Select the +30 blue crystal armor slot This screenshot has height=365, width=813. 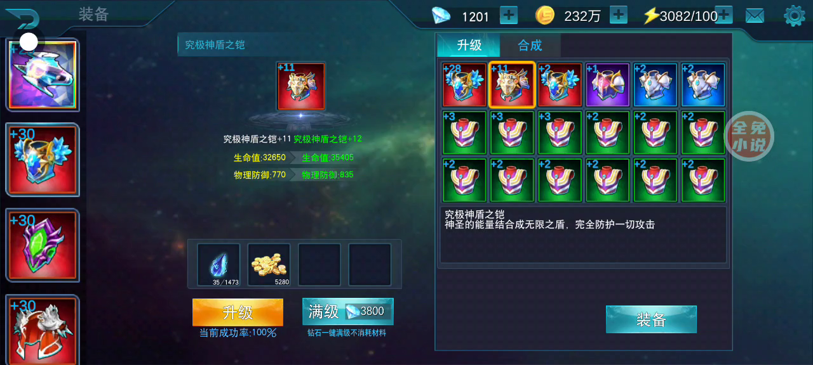click(x=43, y=160)
